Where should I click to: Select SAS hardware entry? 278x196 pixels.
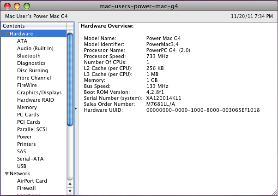pos(21,151)
